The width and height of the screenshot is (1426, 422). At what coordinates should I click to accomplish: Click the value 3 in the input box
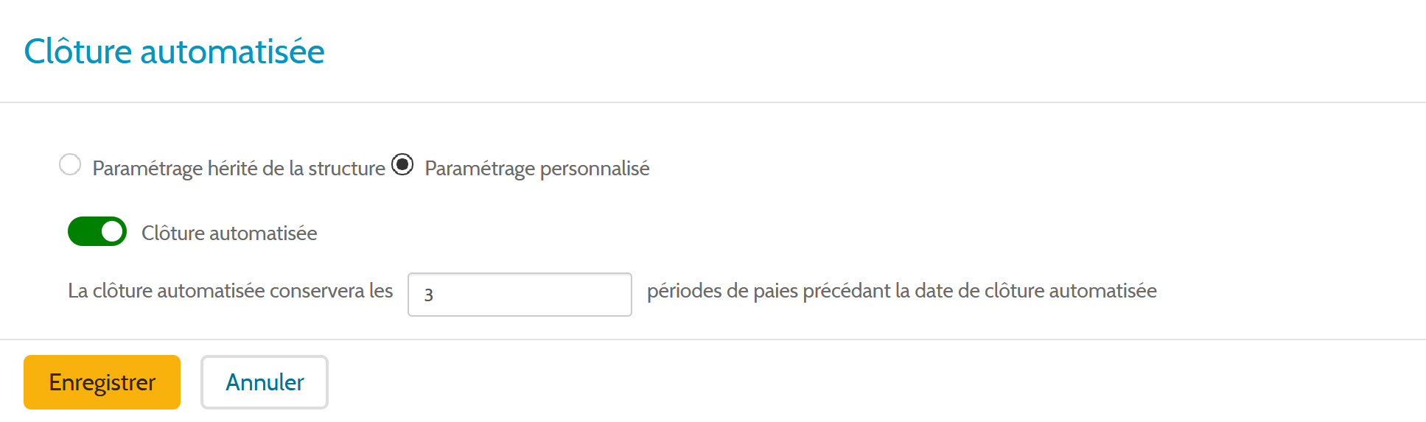429,295
